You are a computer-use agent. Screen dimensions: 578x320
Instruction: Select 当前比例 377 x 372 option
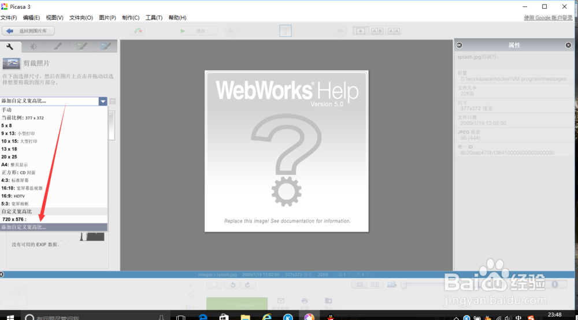point(54,118)
